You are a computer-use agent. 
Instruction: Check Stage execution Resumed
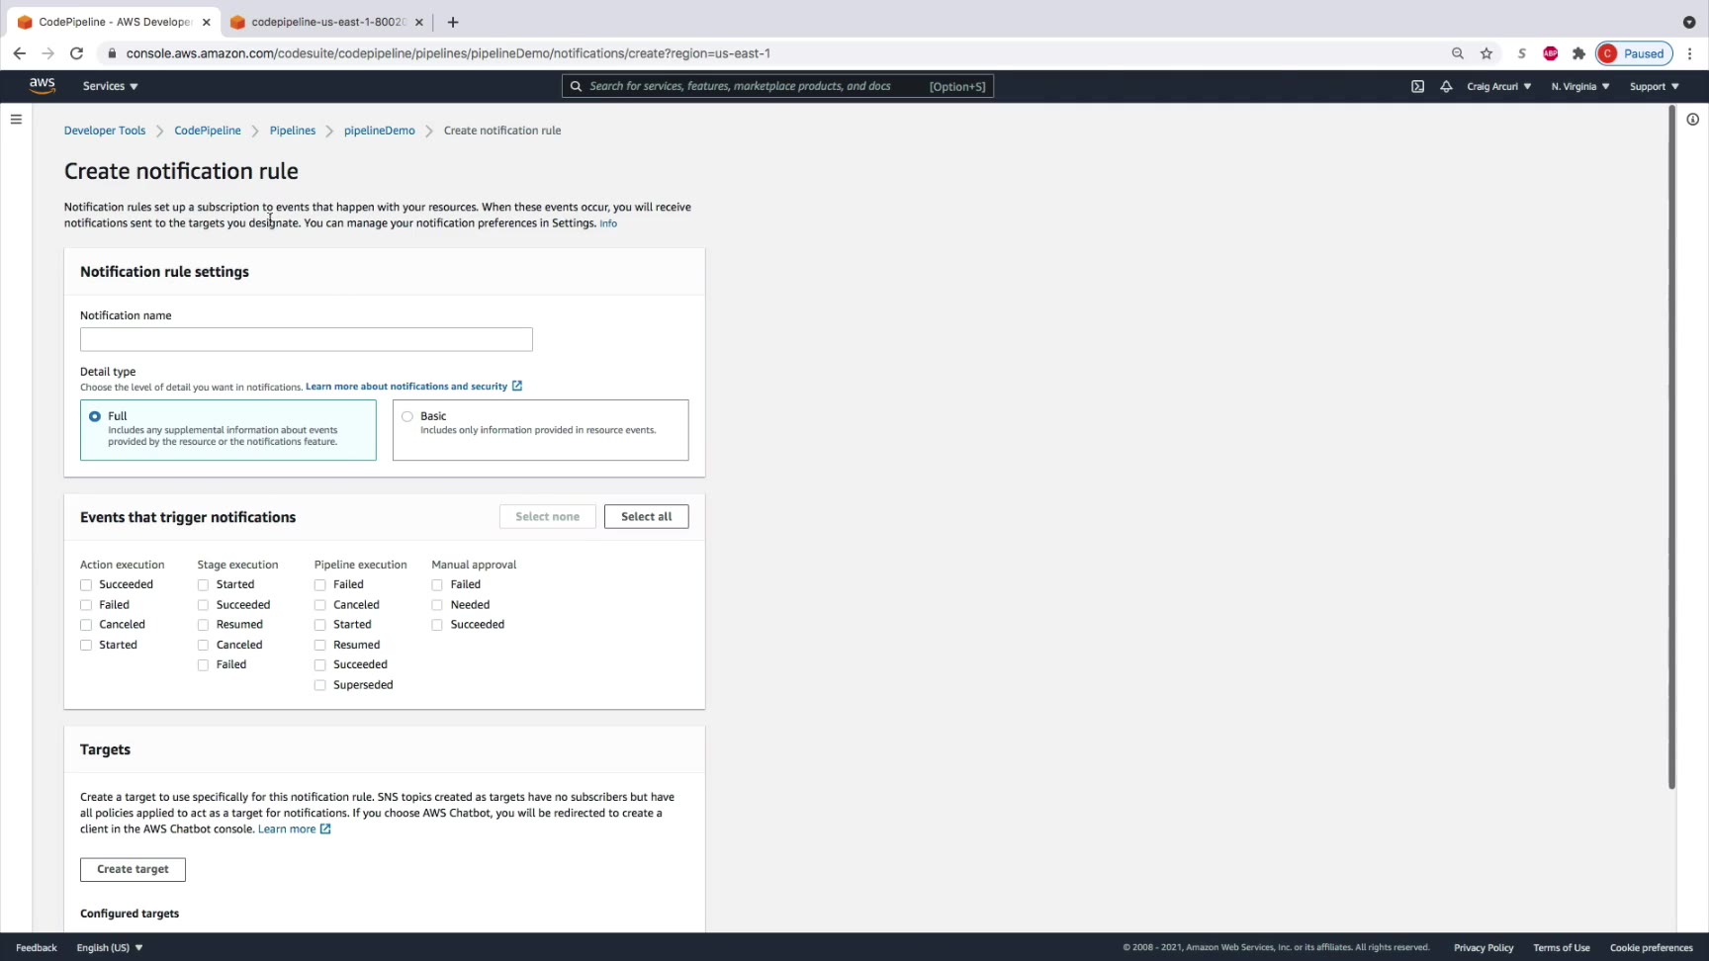click(x=203, y=625)
